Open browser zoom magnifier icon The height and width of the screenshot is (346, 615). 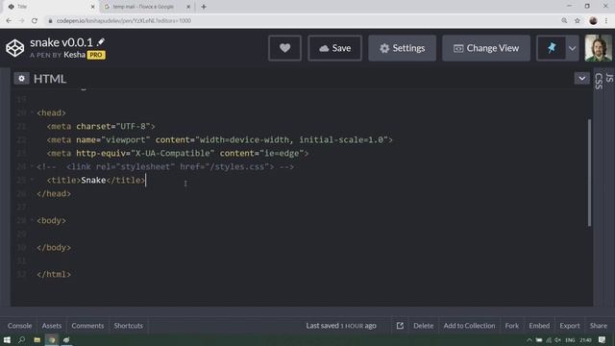pos(564,20)
